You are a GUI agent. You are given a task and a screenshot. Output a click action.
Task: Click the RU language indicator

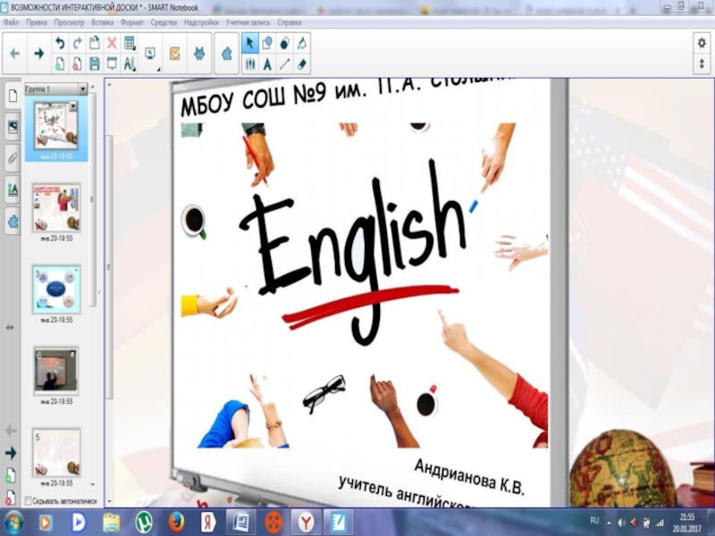[594, 520]
